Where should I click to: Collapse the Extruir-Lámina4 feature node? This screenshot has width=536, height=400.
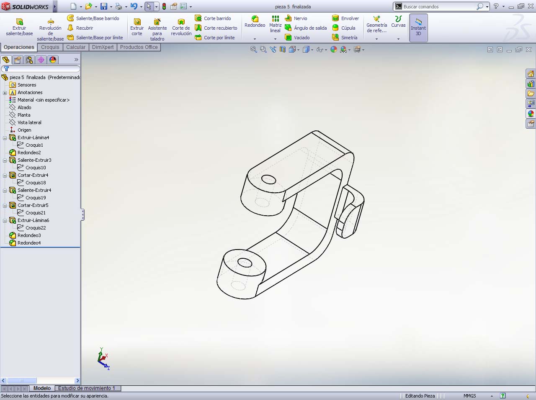[5, 138]
